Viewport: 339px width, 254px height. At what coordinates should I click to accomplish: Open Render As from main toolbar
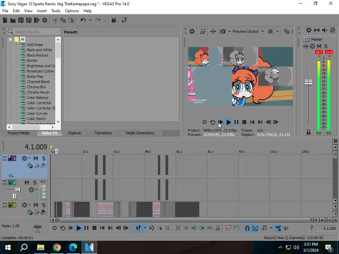click(x=37, y=20)
